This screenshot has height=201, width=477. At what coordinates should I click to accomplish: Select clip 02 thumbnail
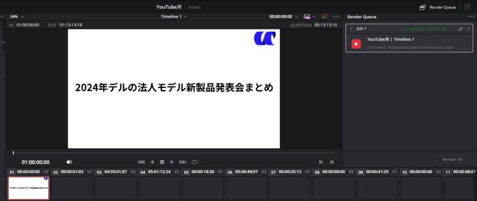[x=72, y=188]
